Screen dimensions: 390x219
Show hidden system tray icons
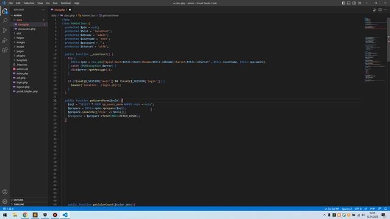(324, 215)
